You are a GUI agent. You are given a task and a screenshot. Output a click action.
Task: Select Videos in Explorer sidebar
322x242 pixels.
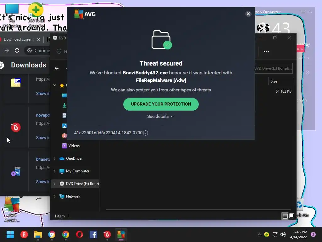click(x=71, y=146)
